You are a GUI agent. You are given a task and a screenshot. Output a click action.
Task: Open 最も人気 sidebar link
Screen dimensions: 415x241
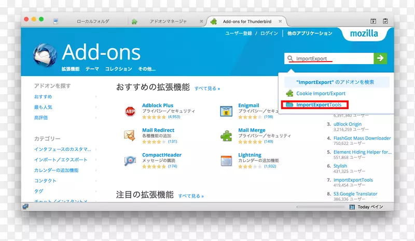pyautogui.click(x=43, y=107)
